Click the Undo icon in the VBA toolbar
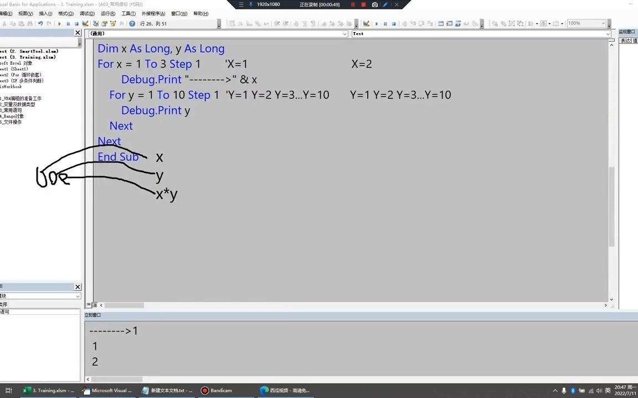The height and width of the screenshot is (398, 638). click(40, 23)
